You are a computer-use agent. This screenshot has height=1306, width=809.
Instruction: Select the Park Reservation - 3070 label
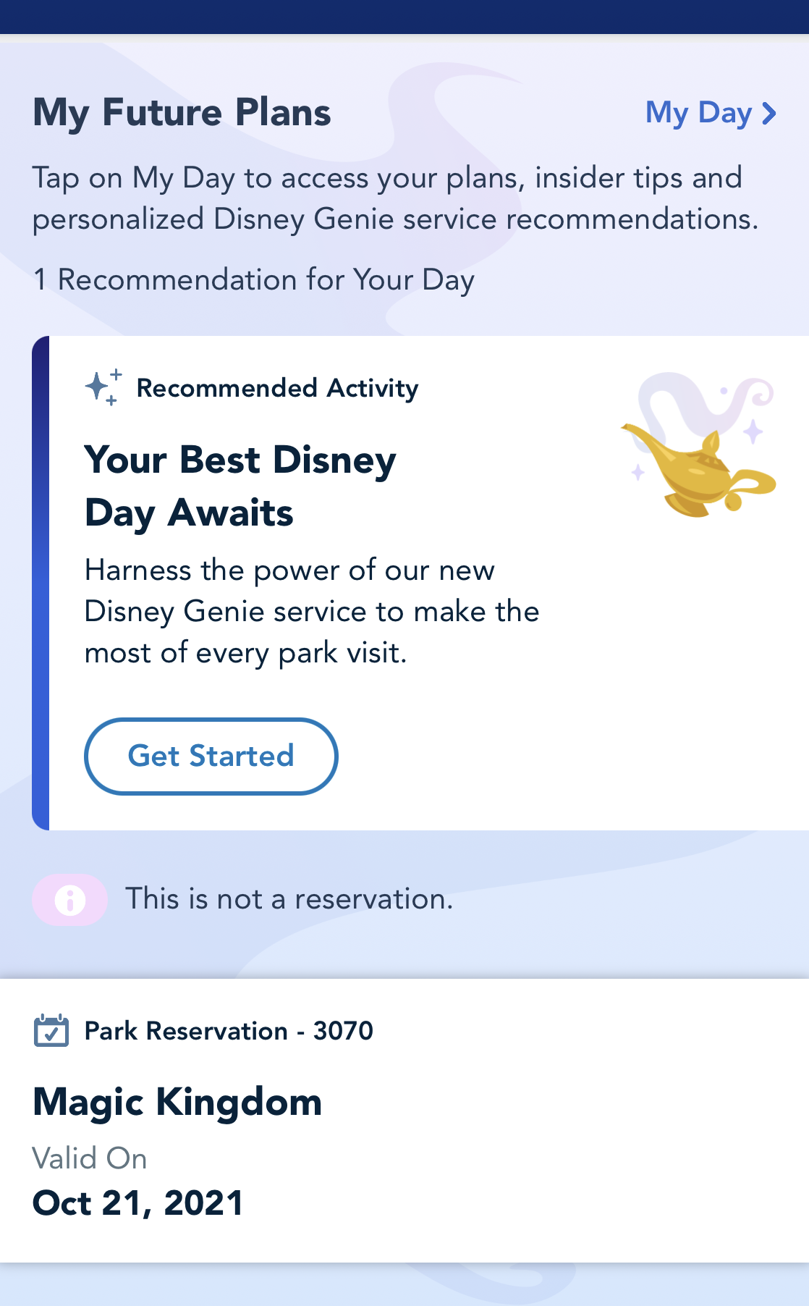229,1030
